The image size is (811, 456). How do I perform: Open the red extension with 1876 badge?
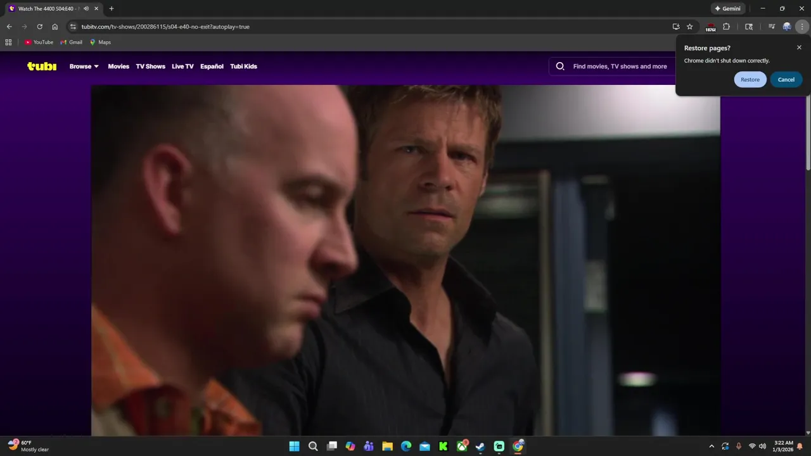pos(710,27)
